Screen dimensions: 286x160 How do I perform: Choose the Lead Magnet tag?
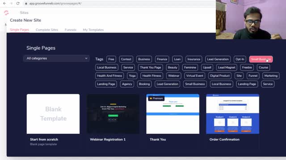click(227, 68)
